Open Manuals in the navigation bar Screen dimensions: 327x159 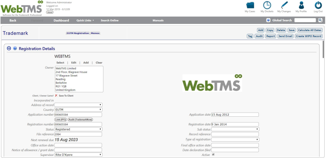[x=158, y=20]
